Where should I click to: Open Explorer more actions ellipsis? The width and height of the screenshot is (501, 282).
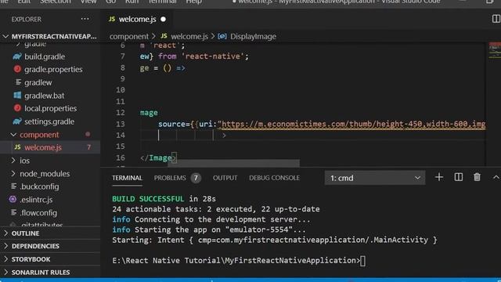click(x=85, y=19)
